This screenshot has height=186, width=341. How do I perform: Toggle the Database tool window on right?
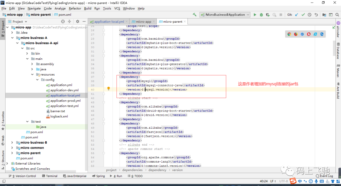[x=338, y=51]
